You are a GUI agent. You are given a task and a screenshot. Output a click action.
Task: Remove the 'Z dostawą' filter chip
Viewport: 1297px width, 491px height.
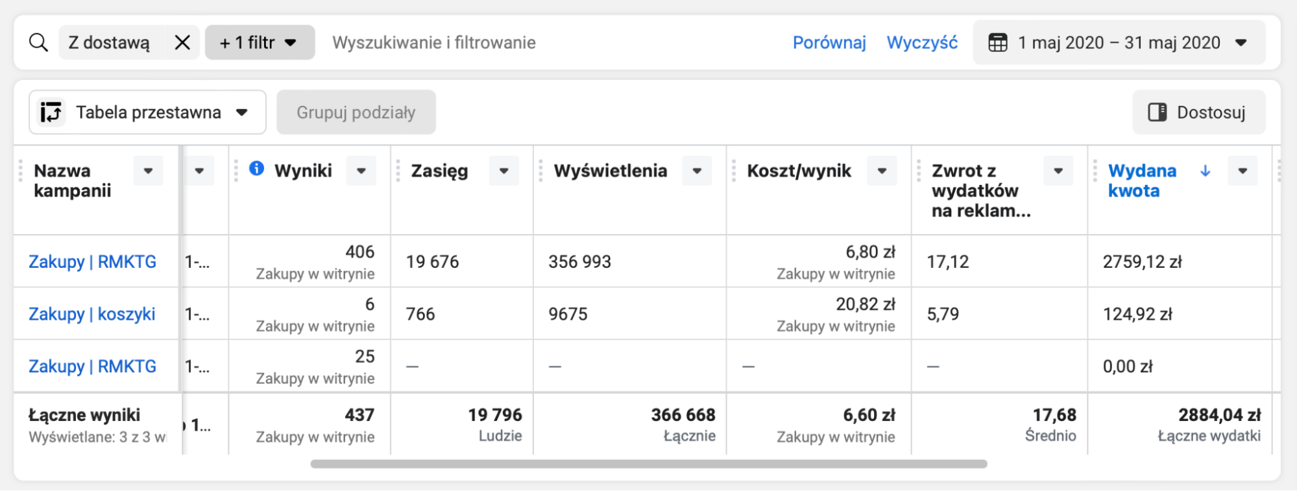click(x=182, y=43)
